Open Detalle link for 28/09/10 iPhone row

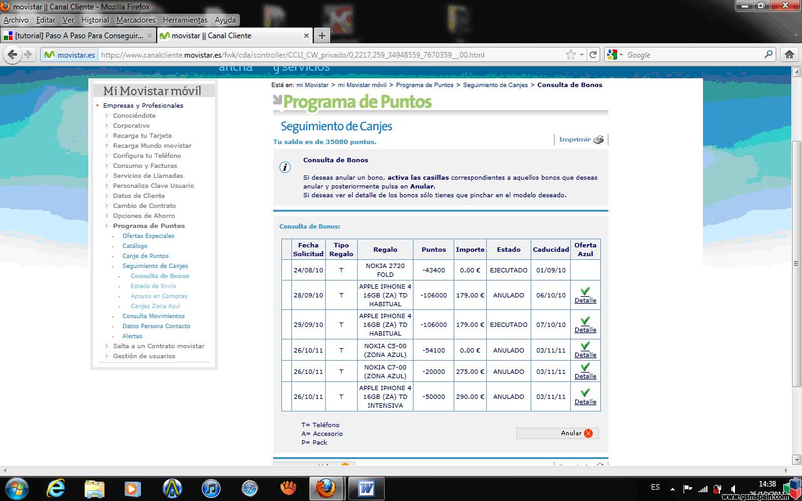click(585, 301)
